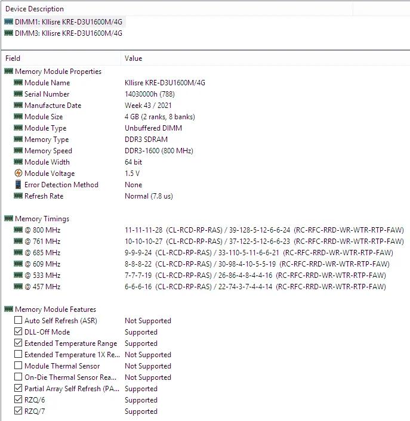Viewport: 410px width, 421px height.
Task: Click the @ 457 MHz timing icon
Action: [18, 286]
